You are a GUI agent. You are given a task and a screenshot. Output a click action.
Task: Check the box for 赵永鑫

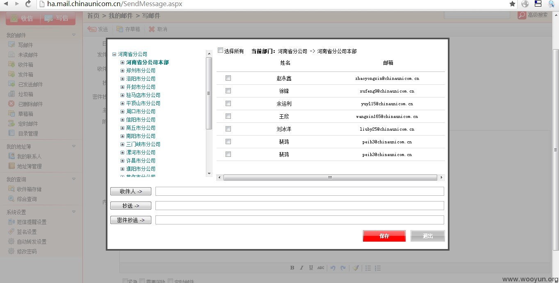tap(228, 78)
